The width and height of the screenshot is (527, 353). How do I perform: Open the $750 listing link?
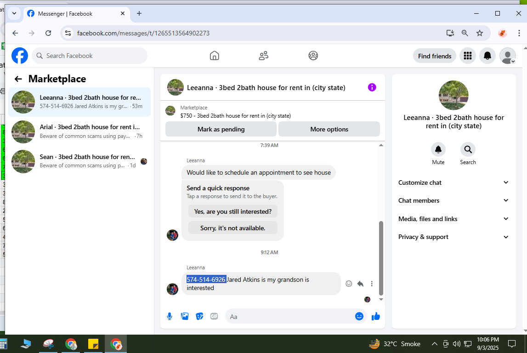click(235, 116)
